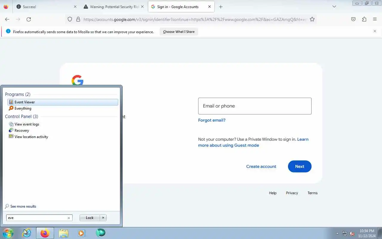
Task: Select Firefox in the taskbar
Action: 45,233
